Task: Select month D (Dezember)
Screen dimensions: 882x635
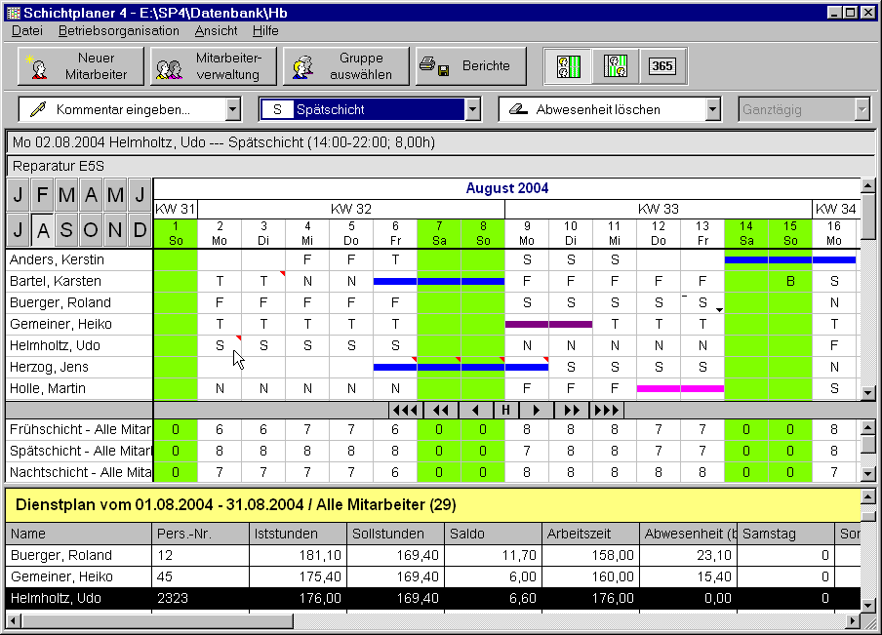Action: click(x=140, y=230)
